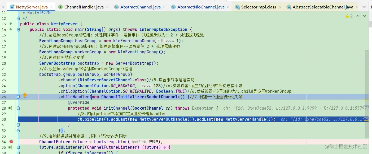Run main method from line 14 gutter arrow
Viewport: 372px width, 154px height.
pyautogui.click(x=11, y=29)
